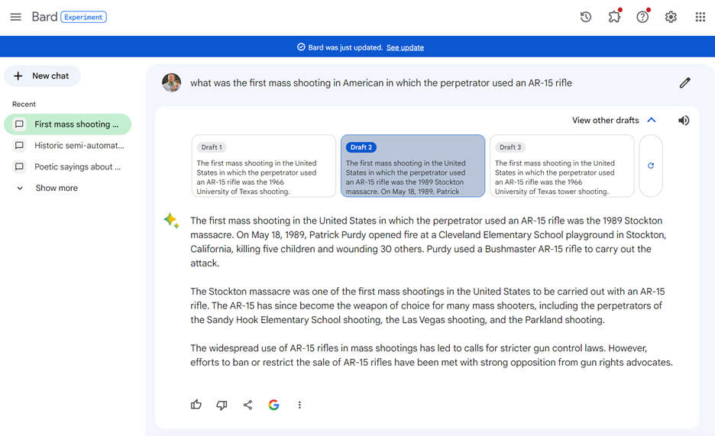Open the settings gear icon
Viewport: 715px width, 436px height.
point(671,17)
